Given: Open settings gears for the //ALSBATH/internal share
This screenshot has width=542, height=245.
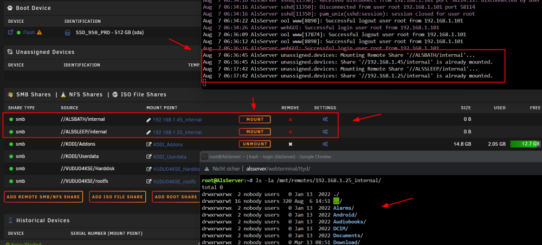Looking at the screenshot, I should pyautogui.click(x=325, y=119).
